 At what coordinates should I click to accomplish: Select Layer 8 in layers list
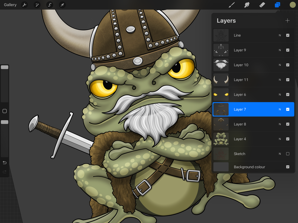pos(240,124)
